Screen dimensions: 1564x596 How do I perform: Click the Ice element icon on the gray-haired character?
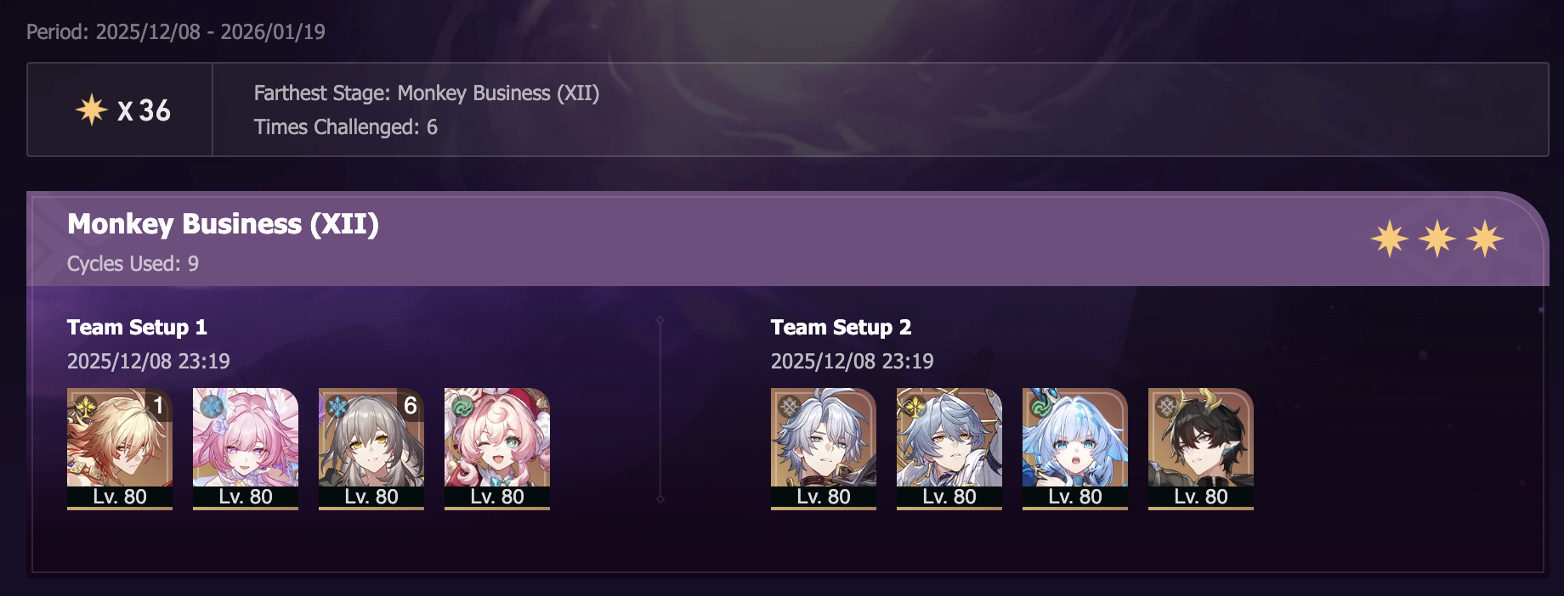337,407
